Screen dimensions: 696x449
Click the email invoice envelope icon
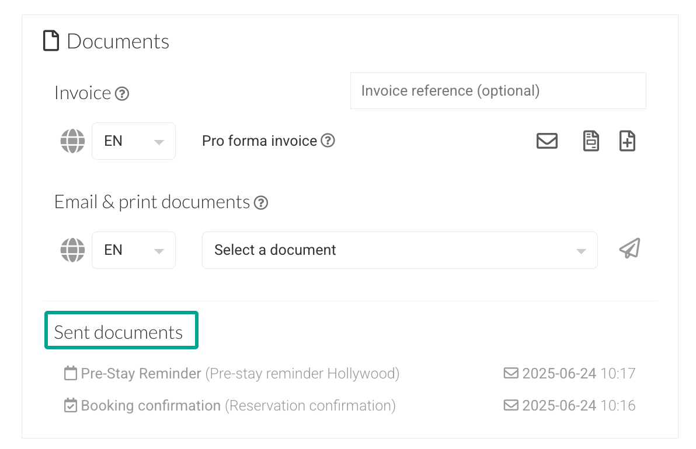547,141
